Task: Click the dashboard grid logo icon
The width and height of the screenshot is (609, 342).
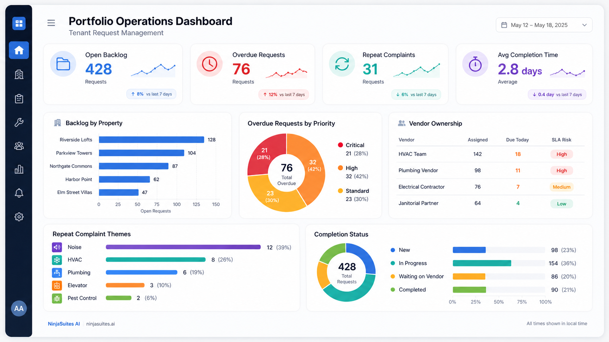Action: point(19,24)
